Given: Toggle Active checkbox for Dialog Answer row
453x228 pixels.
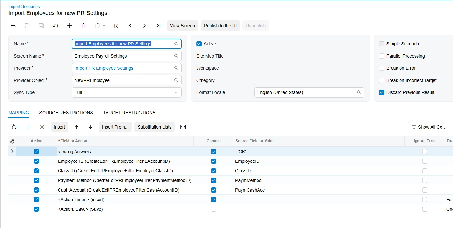Looking at the screenshot, I should tap(36, 152).
